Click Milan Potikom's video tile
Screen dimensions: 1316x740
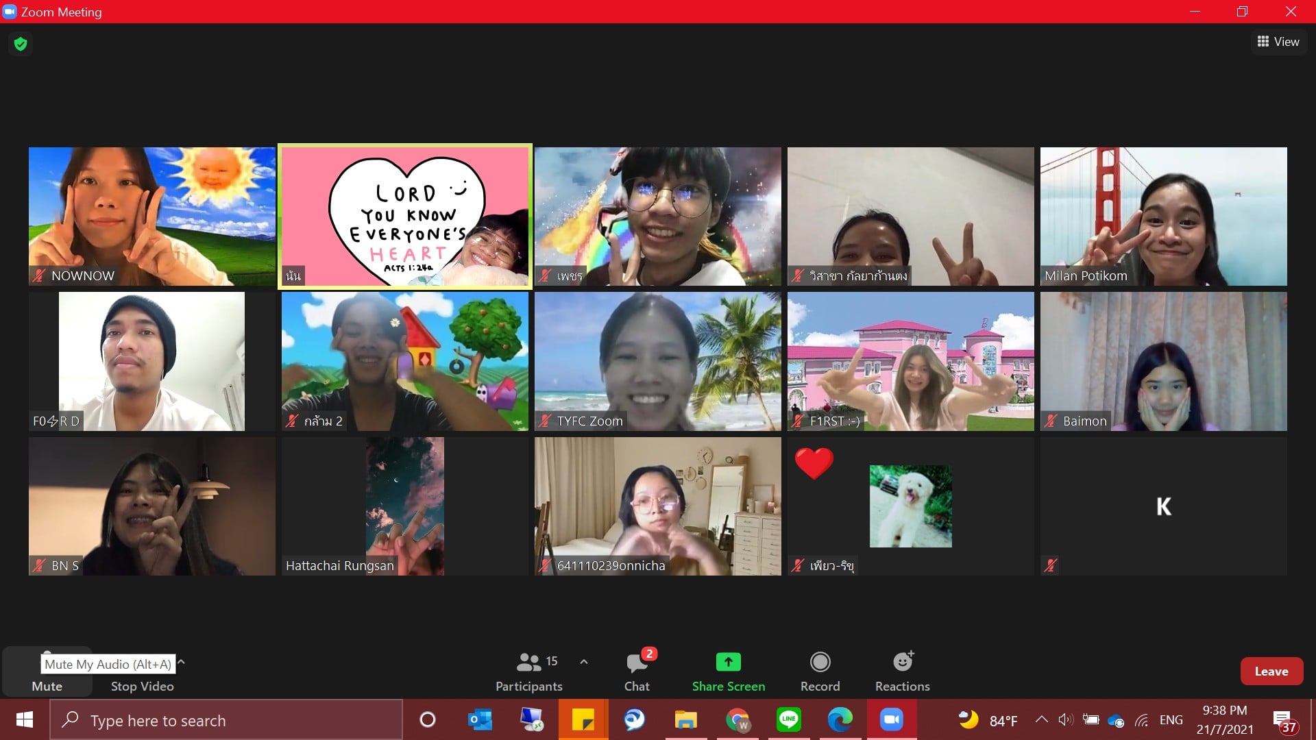click(1163, 216)
